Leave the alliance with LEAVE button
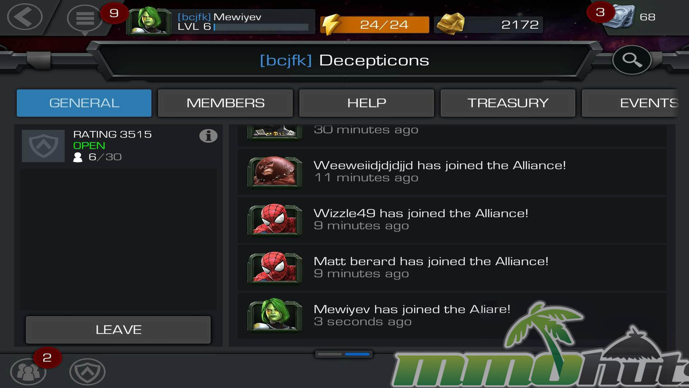Screen dimensions: 689x388 118,330
